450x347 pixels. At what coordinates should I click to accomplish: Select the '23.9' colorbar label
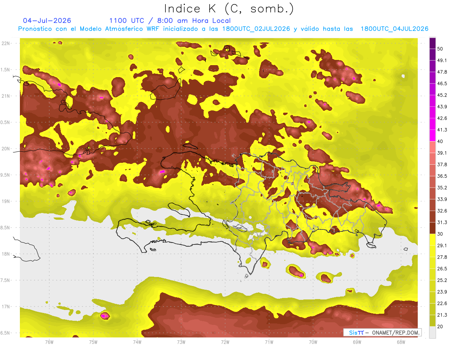point(442,292)
